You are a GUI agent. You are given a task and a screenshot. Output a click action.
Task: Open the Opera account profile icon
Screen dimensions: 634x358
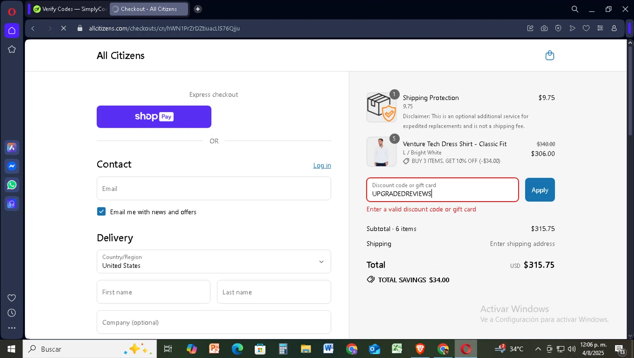[614, 28]
